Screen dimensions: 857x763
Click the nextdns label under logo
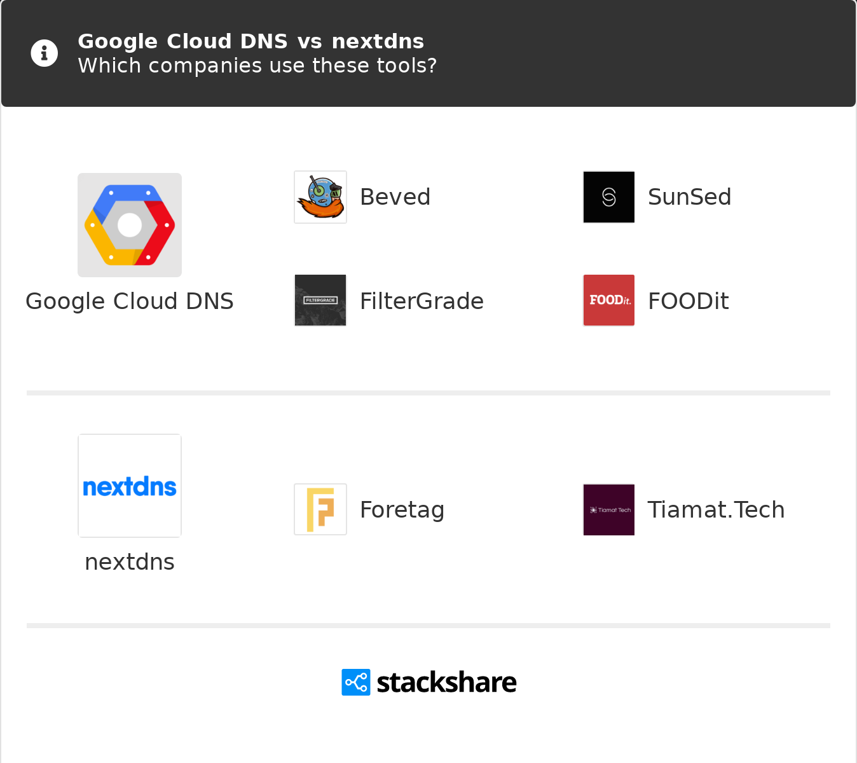[x=130, y=562]
